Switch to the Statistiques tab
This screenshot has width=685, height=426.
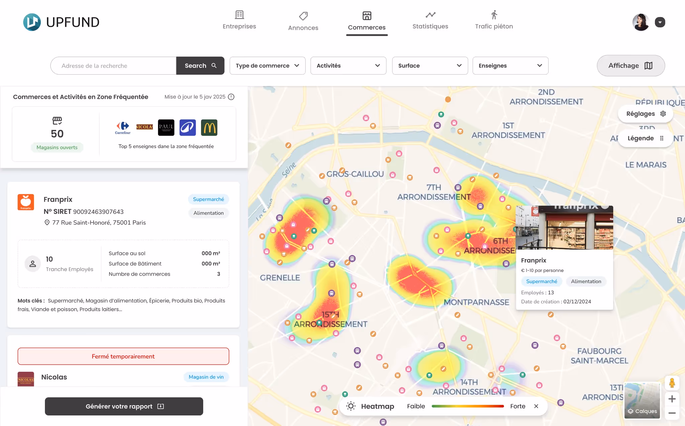(x=430, y=21)
